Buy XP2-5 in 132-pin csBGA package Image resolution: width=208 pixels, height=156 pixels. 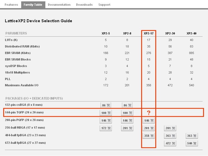[x=106, y=105]
